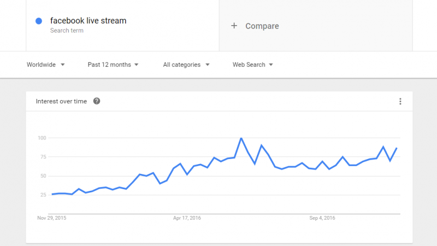
Task: Click the Web Search arrow icon
Action: click(x=271, y=65)
